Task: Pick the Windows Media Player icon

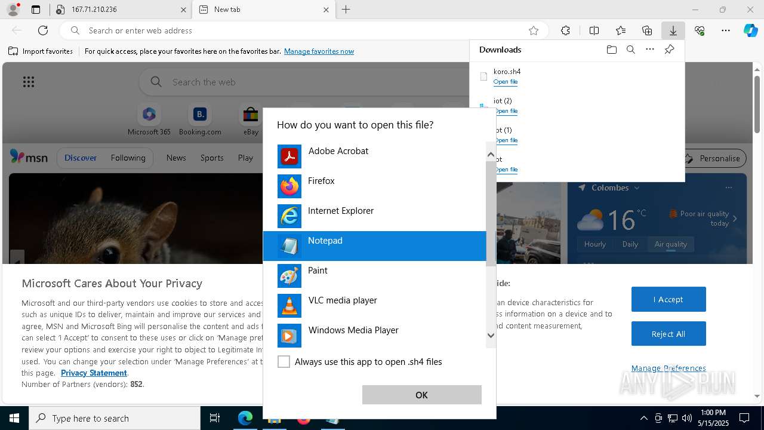Action: 289,336
